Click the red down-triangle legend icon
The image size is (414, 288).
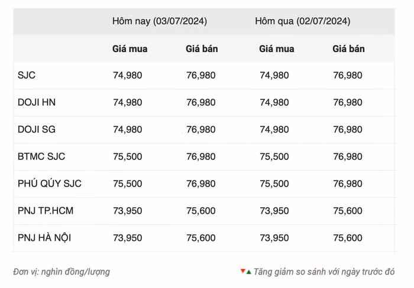click(x=242, y=271)
